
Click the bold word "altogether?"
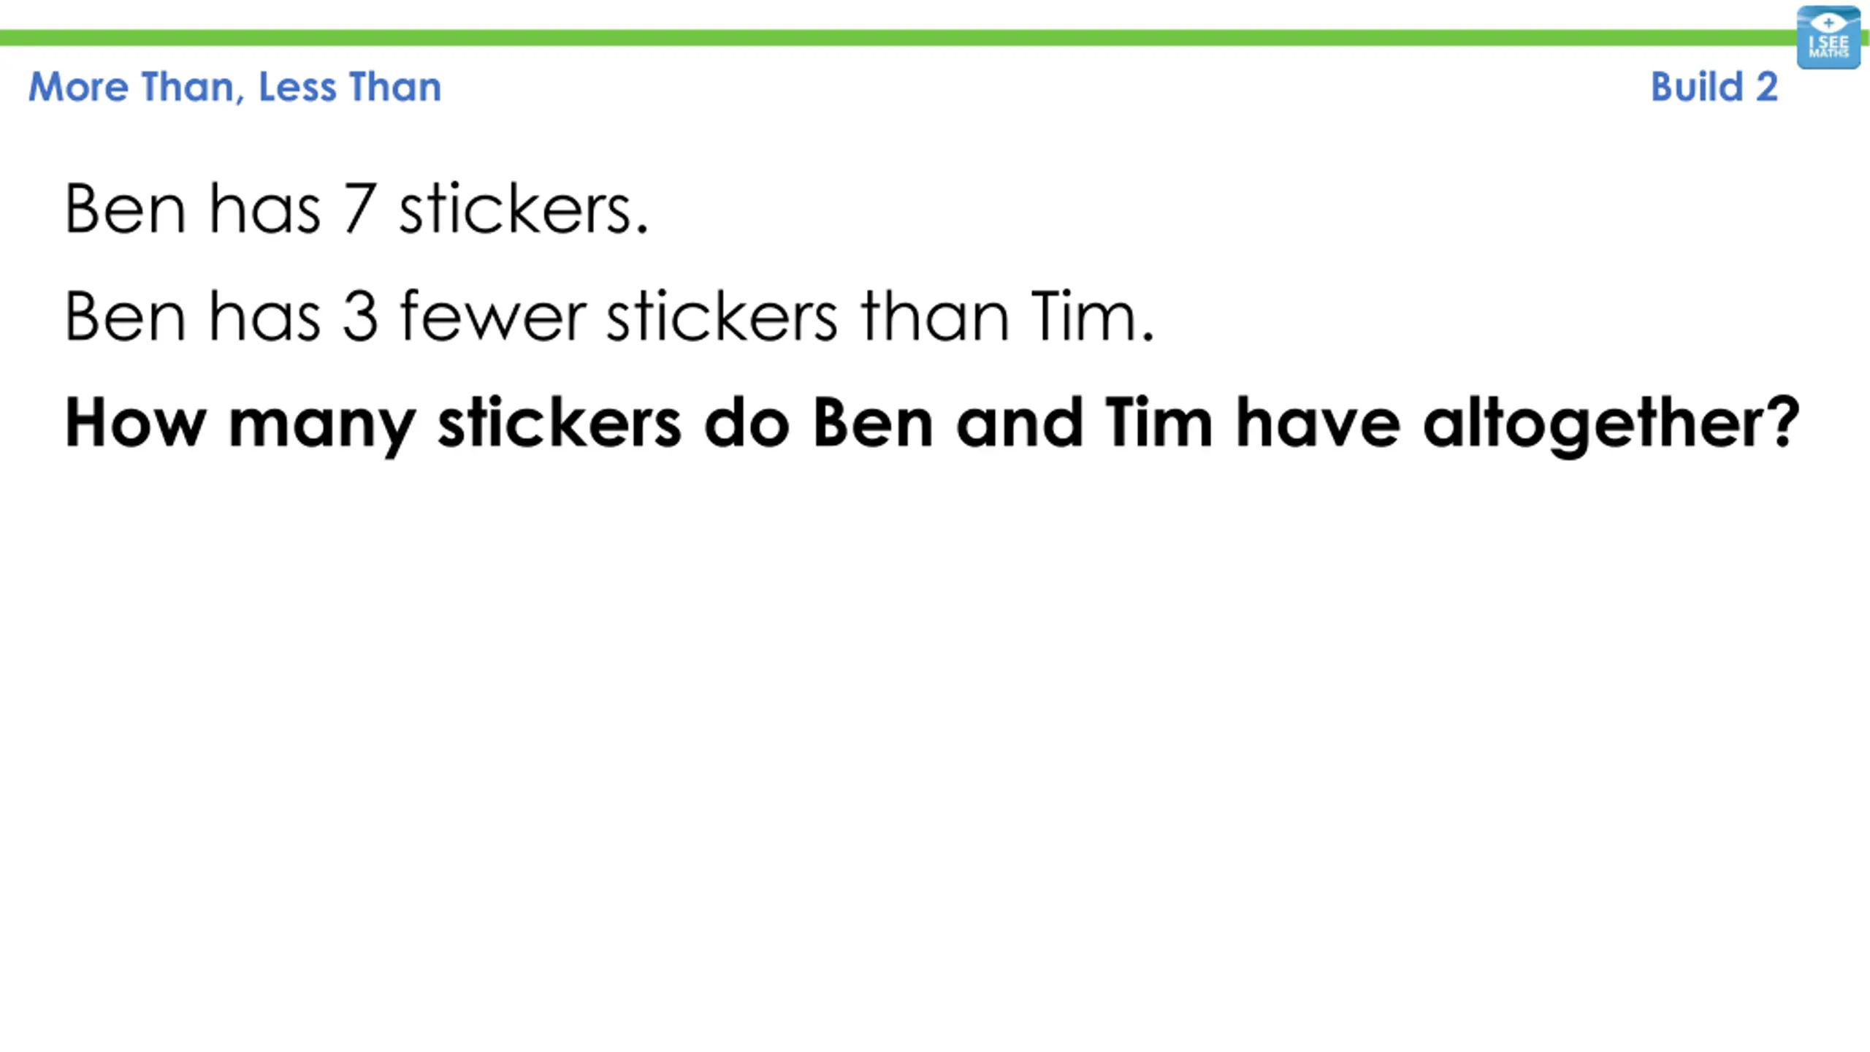click(1611, 426)
